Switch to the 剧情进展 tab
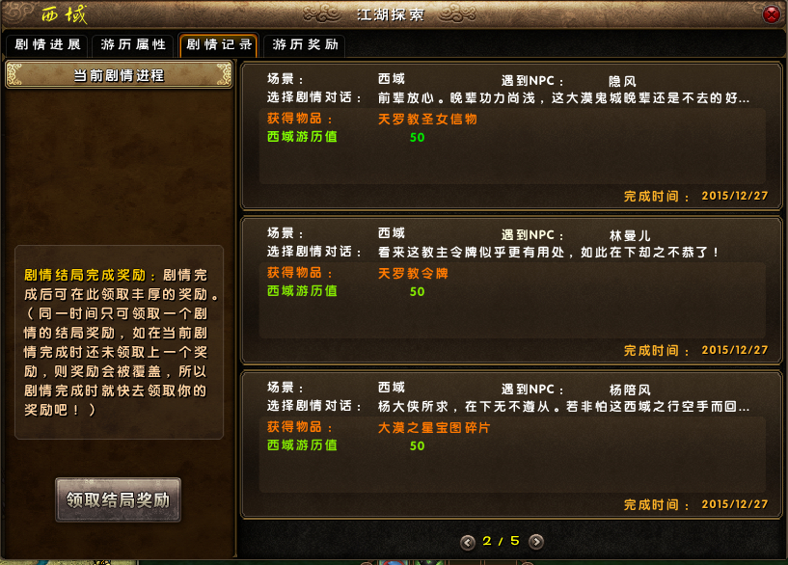This screenshot has height=565, width=788. point(47,45)
